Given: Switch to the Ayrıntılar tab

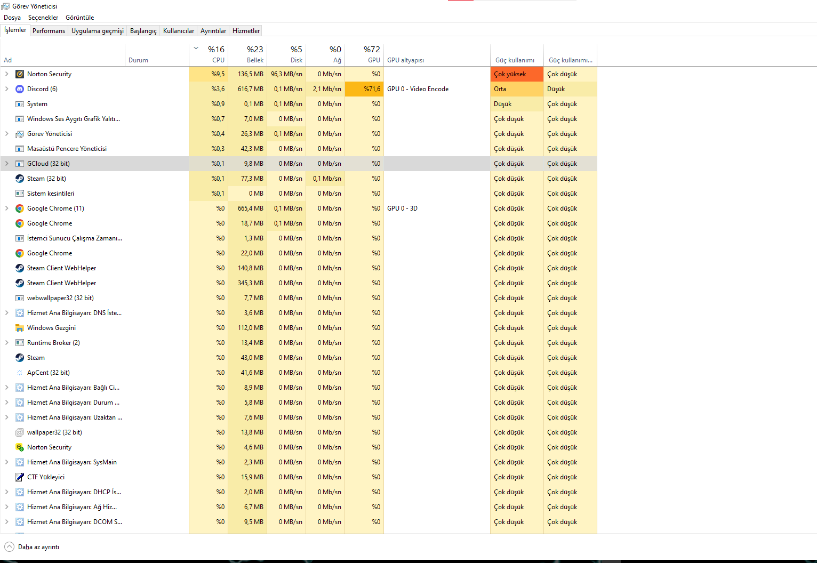Looking at the screenshot, I should coord(213,31).
